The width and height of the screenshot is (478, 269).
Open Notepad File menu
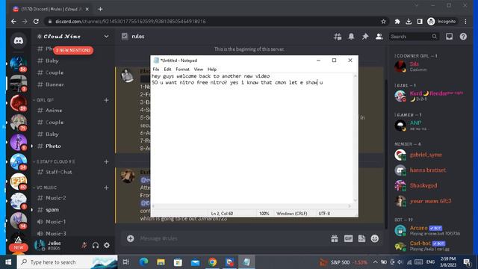pos(156,69)
